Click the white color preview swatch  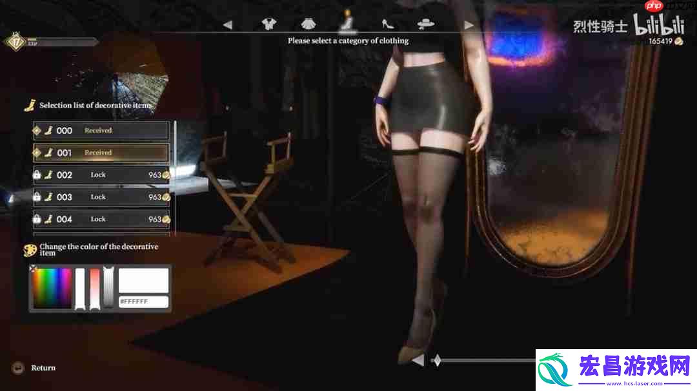(143, 280)
